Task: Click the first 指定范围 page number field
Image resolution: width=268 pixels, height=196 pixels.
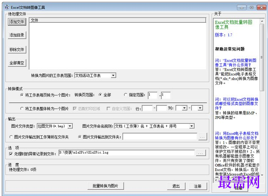Action: pyautogui.click(x=153, y=95)
